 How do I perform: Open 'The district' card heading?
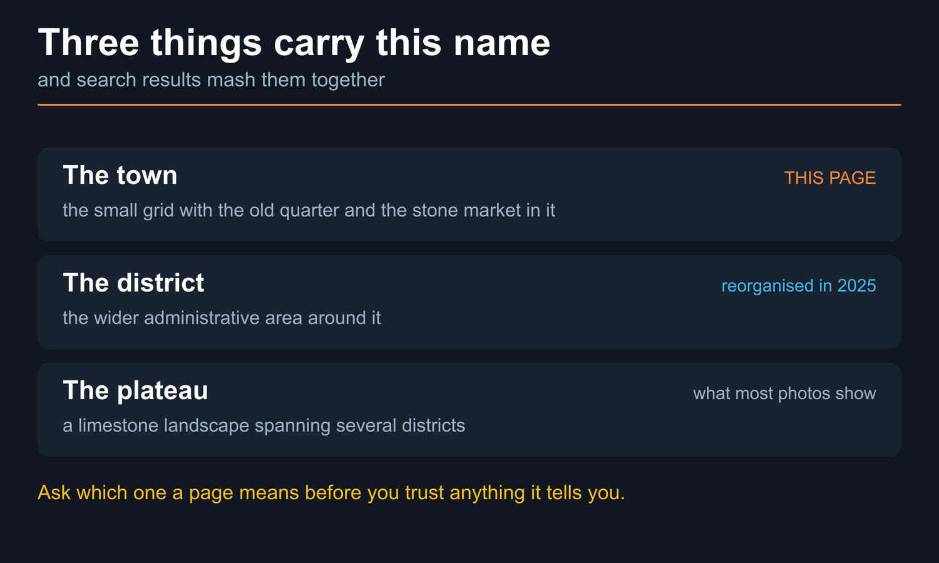point(133,283)
